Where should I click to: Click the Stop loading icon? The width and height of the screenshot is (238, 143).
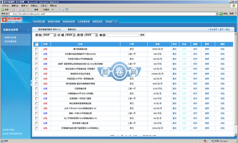pyautogui.click(x=20, y=10)
